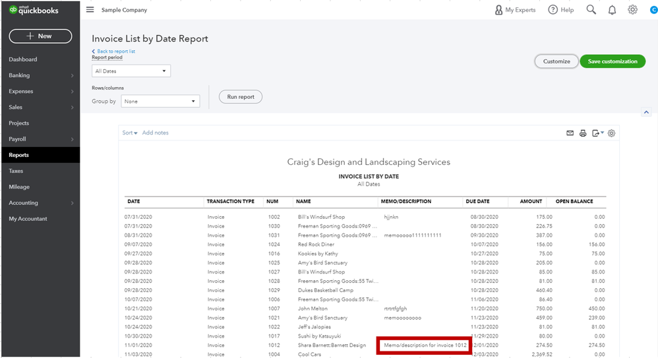
Task: Open the hamburger navigation menu icon
Action: [x=90, y=10]
